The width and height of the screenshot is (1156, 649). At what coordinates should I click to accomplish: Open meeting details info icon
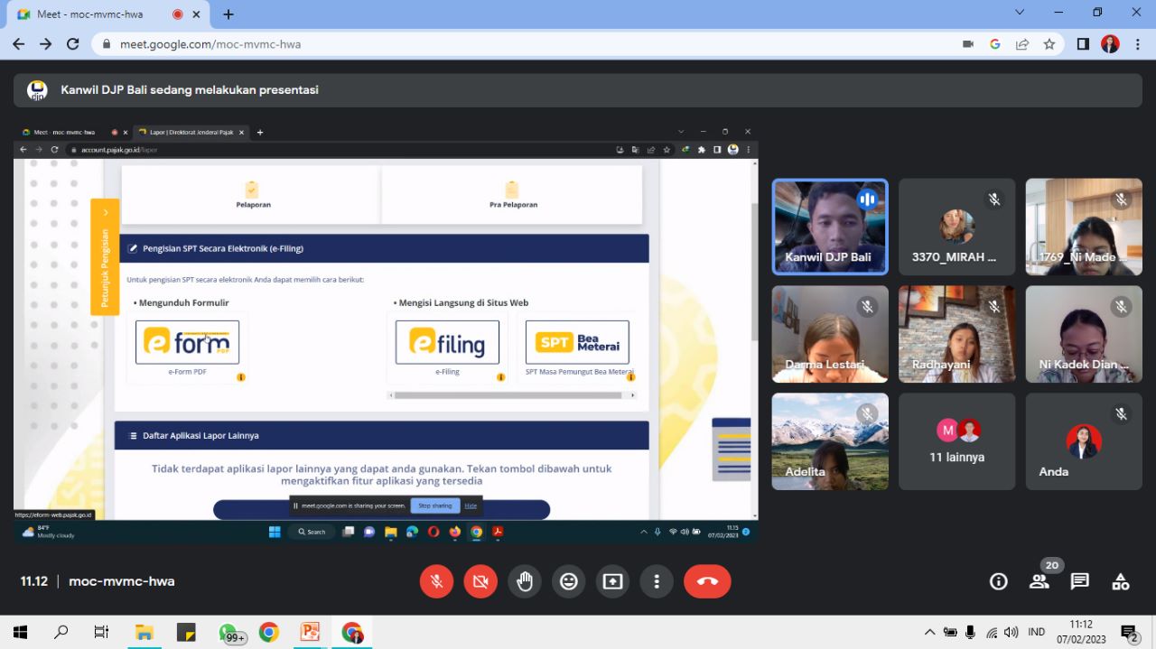(x=999, y=581)
